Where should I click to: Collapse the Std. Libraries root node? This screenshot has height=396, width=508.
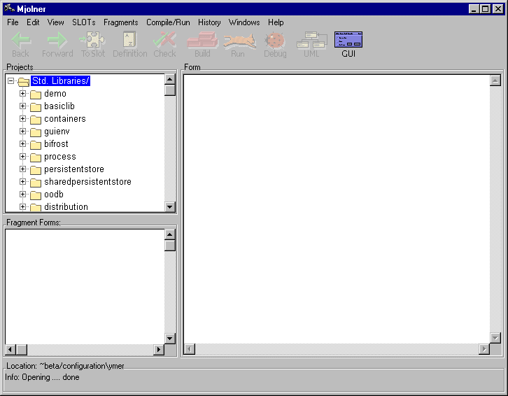(10, 81)
